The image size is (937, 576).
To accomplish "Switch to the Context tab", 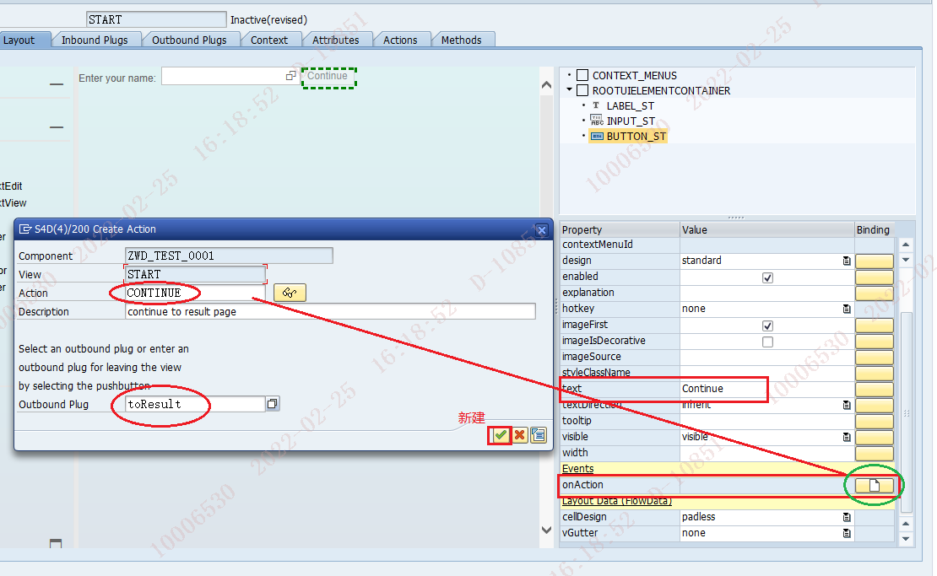I will click(x=269, y=40).
